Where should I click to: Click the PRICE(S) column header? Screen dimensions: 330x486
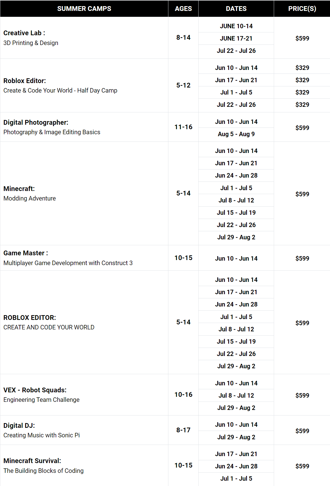[x=302, y=9]
